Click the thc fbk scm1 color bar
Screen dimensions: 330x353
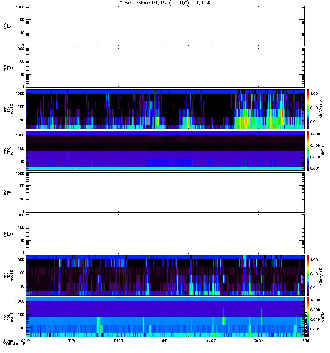point(308,317)
